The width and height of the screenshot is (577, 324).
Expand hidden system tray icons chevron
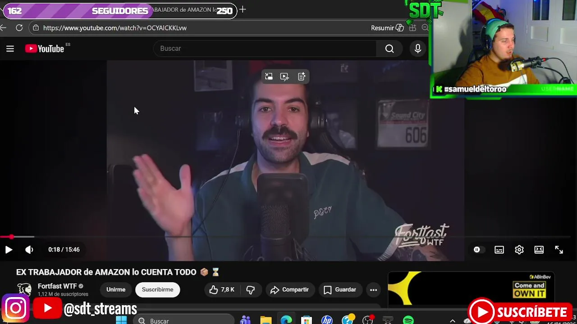[x=453, y=321]
